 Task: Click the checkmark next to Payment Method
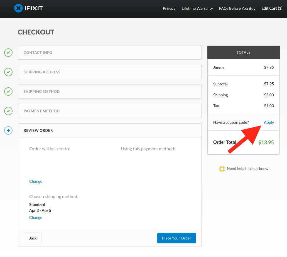click(8, 111)
